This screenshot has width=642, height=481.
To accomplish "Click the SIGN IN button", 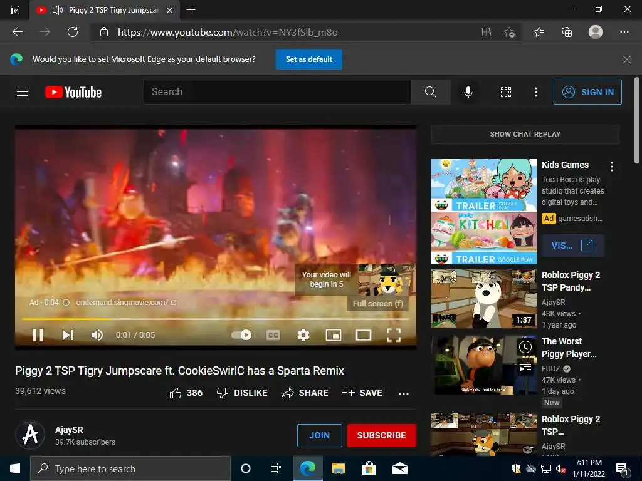I will coord(587,92).
